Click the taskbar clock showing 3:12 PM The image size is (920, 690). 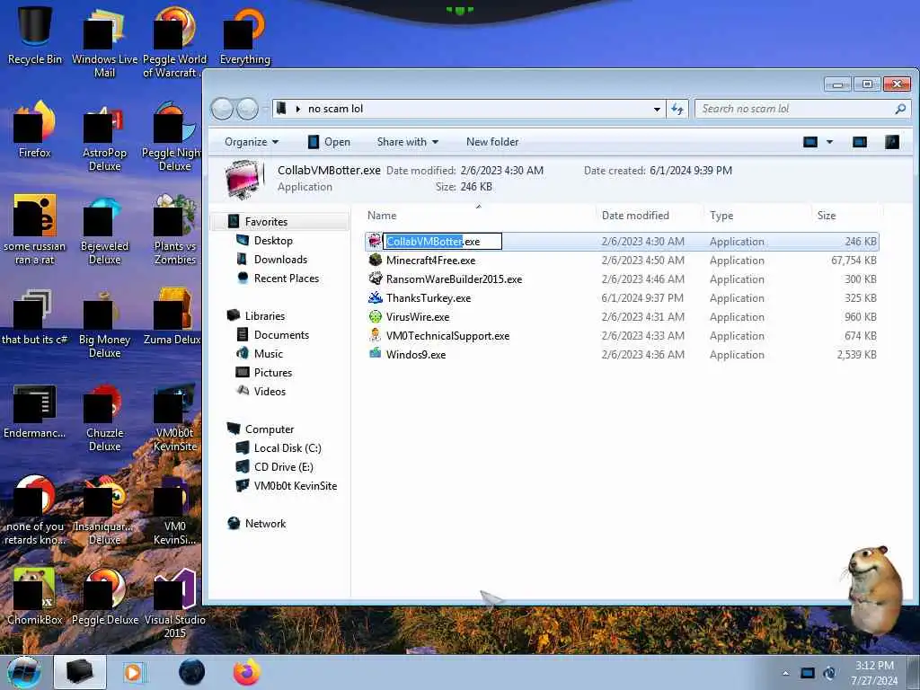pyautogui.click(x=874, y=673)
